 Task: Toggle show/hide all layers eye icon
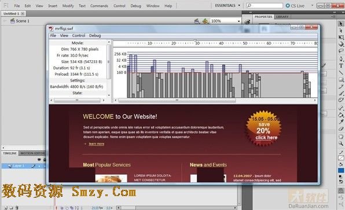tap(39, 160)
